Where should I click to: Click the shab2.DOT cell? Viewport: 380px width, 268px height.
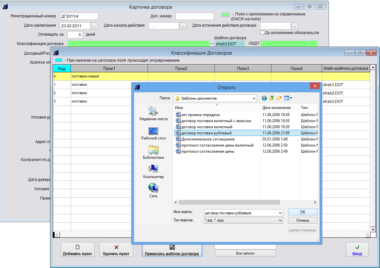pyautogui.click(x=346, y=93)
